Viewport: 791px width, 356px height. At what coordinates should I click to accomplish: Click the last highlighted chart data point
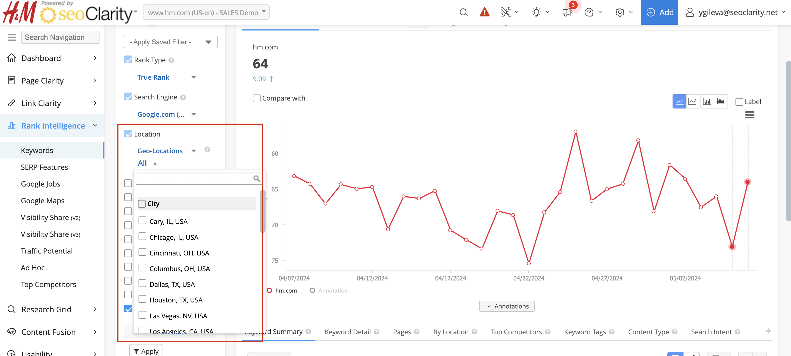click(747, 182)
